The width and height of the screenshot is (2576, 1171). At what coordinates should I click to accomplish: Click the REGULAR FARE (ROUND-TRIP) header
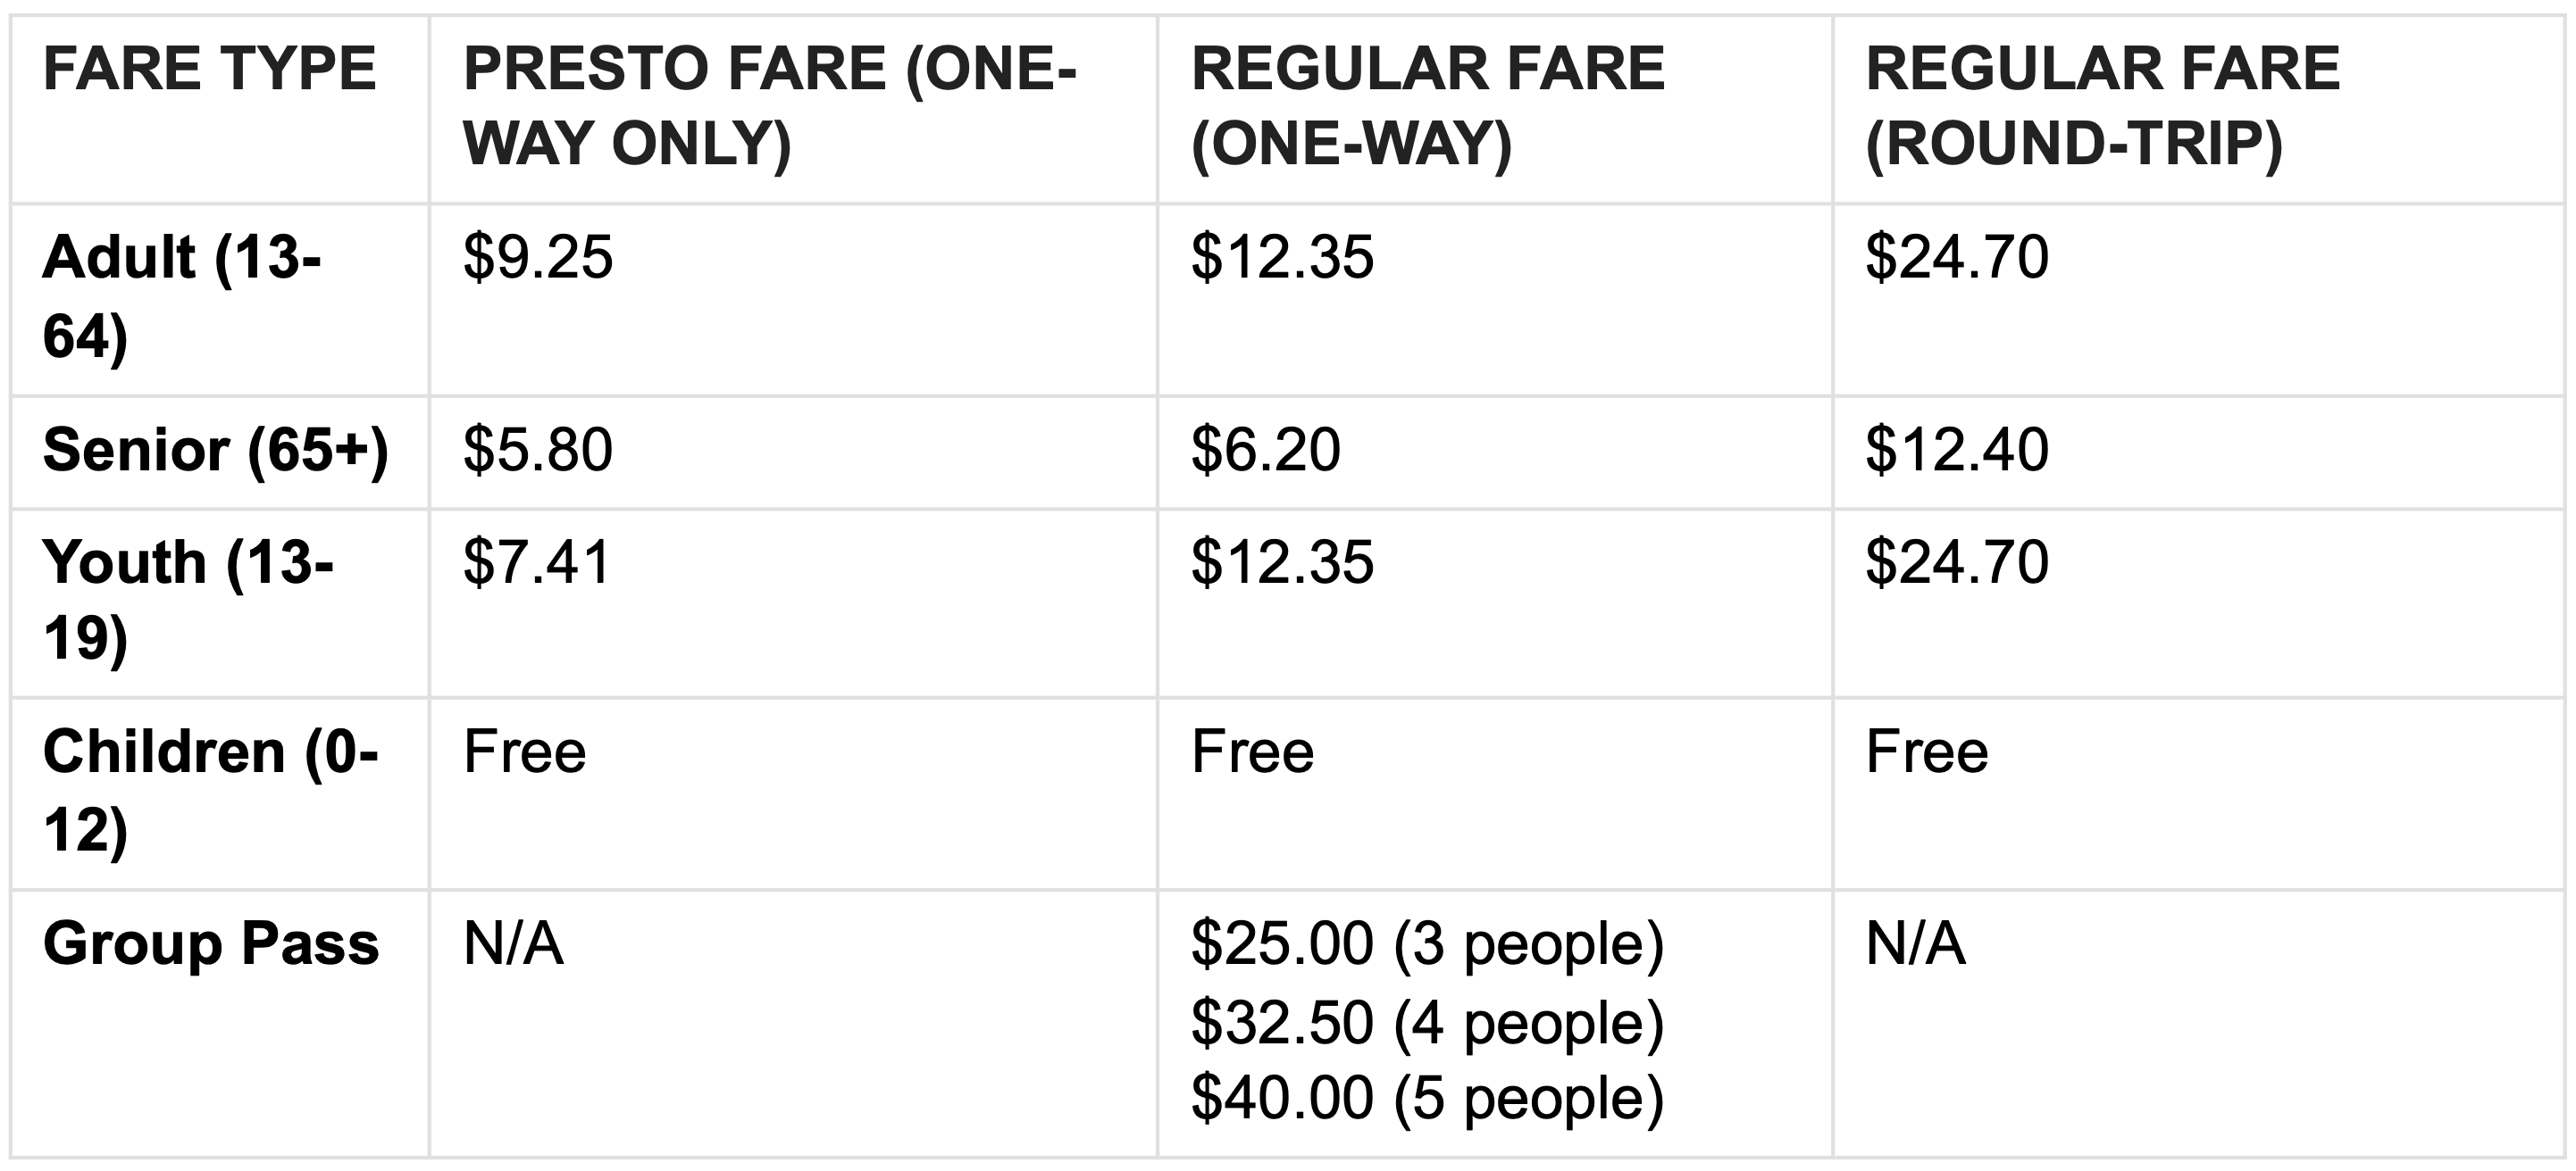(x=2102, y=106)
